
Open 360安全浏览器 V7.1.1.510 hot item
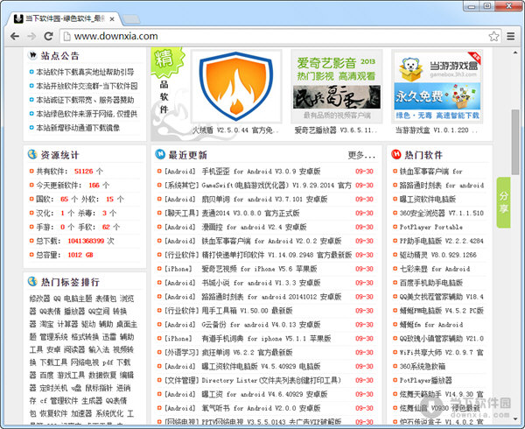pyautogui.click(x=442, y=213)
